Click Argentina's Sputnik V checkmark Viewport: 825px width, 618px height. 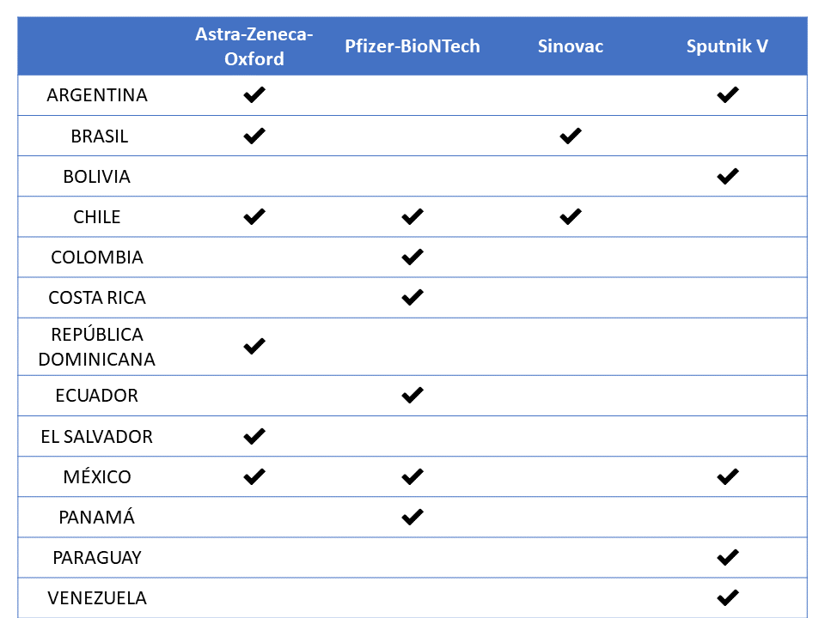point(728,94)
